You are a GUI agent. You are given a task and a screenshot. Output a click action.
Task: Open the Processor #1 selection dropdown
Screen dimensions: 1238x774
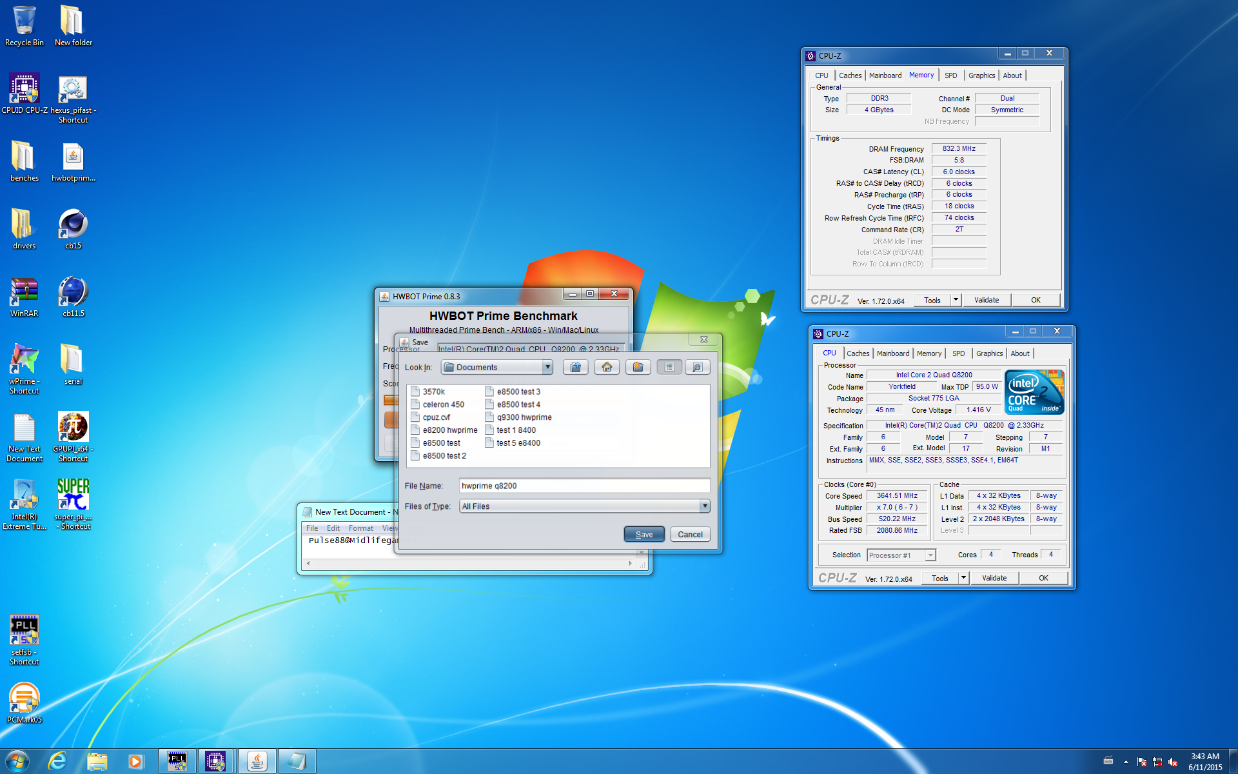click(930, 555)
